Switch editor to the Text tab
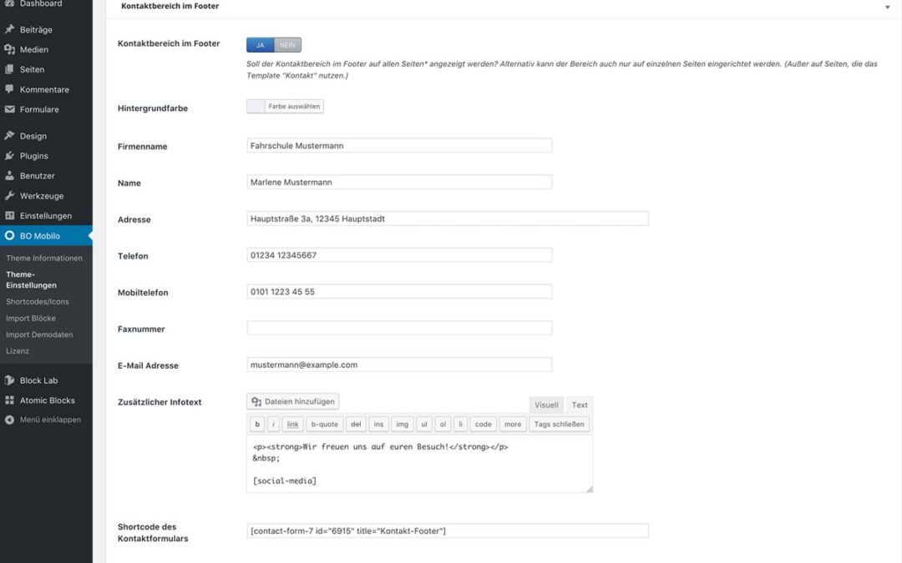 (580, 405)
